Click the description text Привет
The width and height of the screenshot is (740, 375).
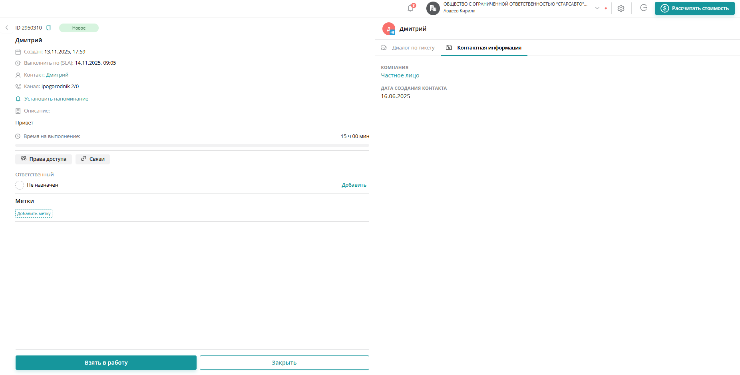point(24,123)
